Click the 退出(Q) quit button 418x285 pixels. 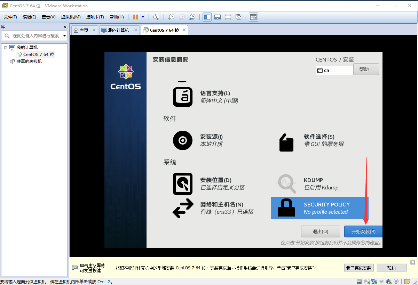320,231
